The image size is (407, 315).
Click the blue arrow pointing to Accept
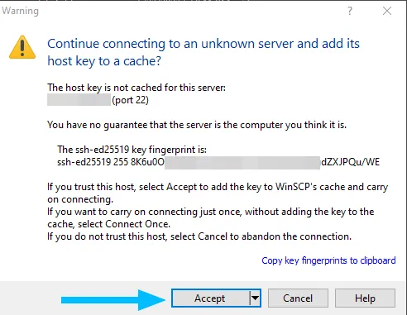[113, 300]
